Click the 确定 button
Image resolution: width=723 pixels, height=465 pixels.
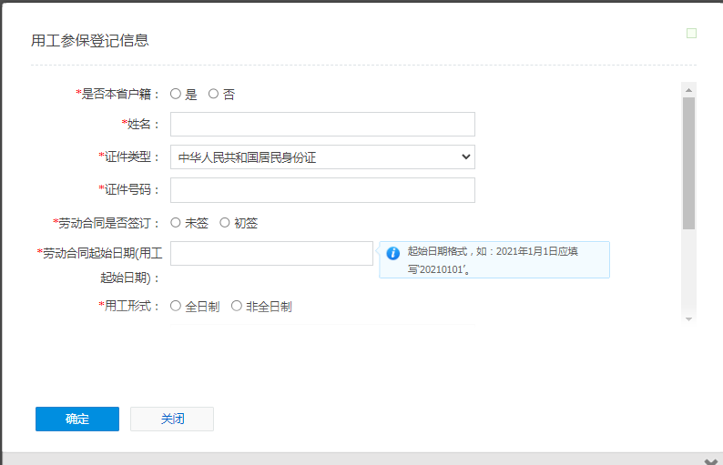[x=77, y=419]
